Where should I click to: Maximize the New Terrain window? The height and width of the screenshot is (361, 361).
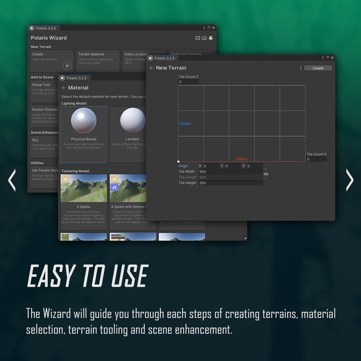click(328, 58)
